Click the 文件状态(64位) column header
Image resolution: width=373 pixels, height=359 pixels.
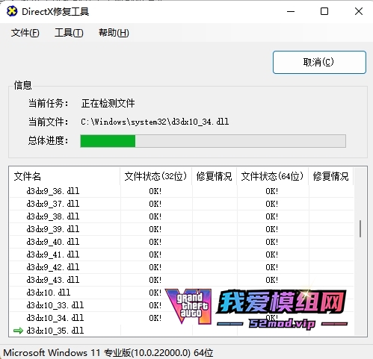tap(272, 176)
